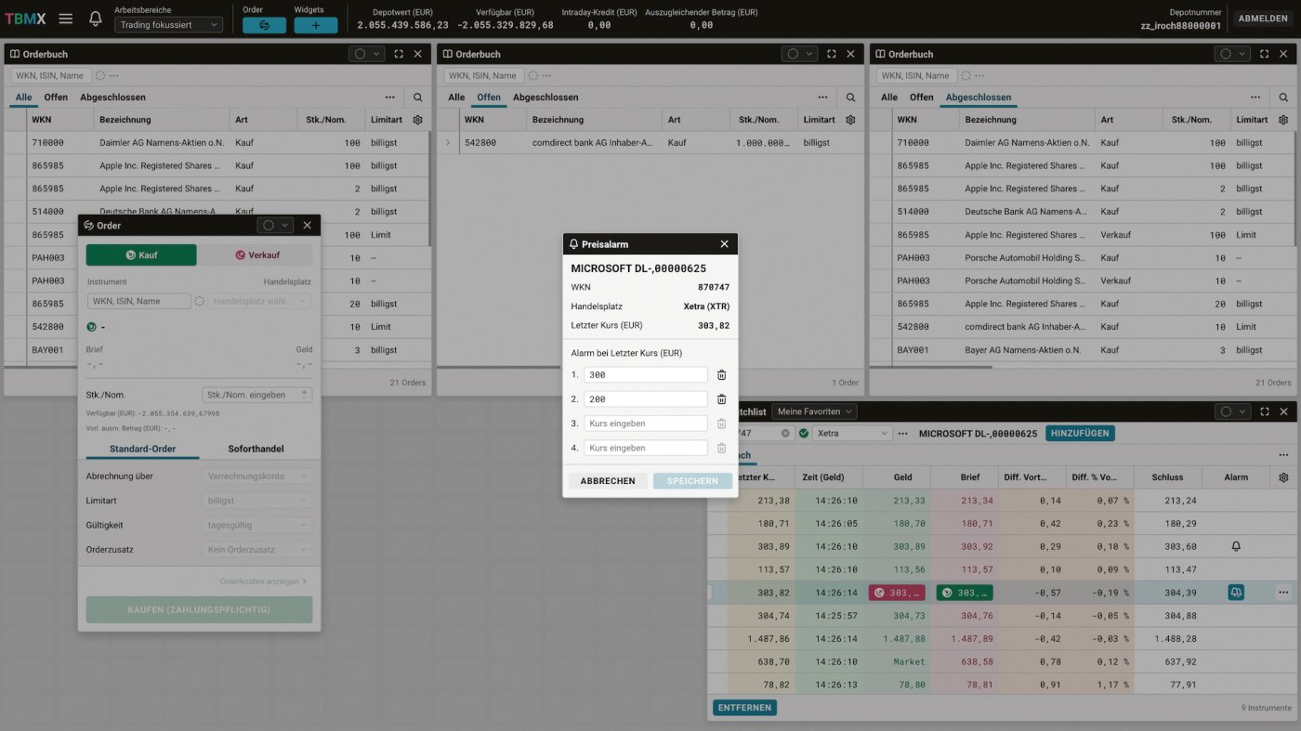Image resolution: width=1301 pixels, height=731 pixels.
Task: Click the third alarm Kurs eingeben field
Action: 645,424
